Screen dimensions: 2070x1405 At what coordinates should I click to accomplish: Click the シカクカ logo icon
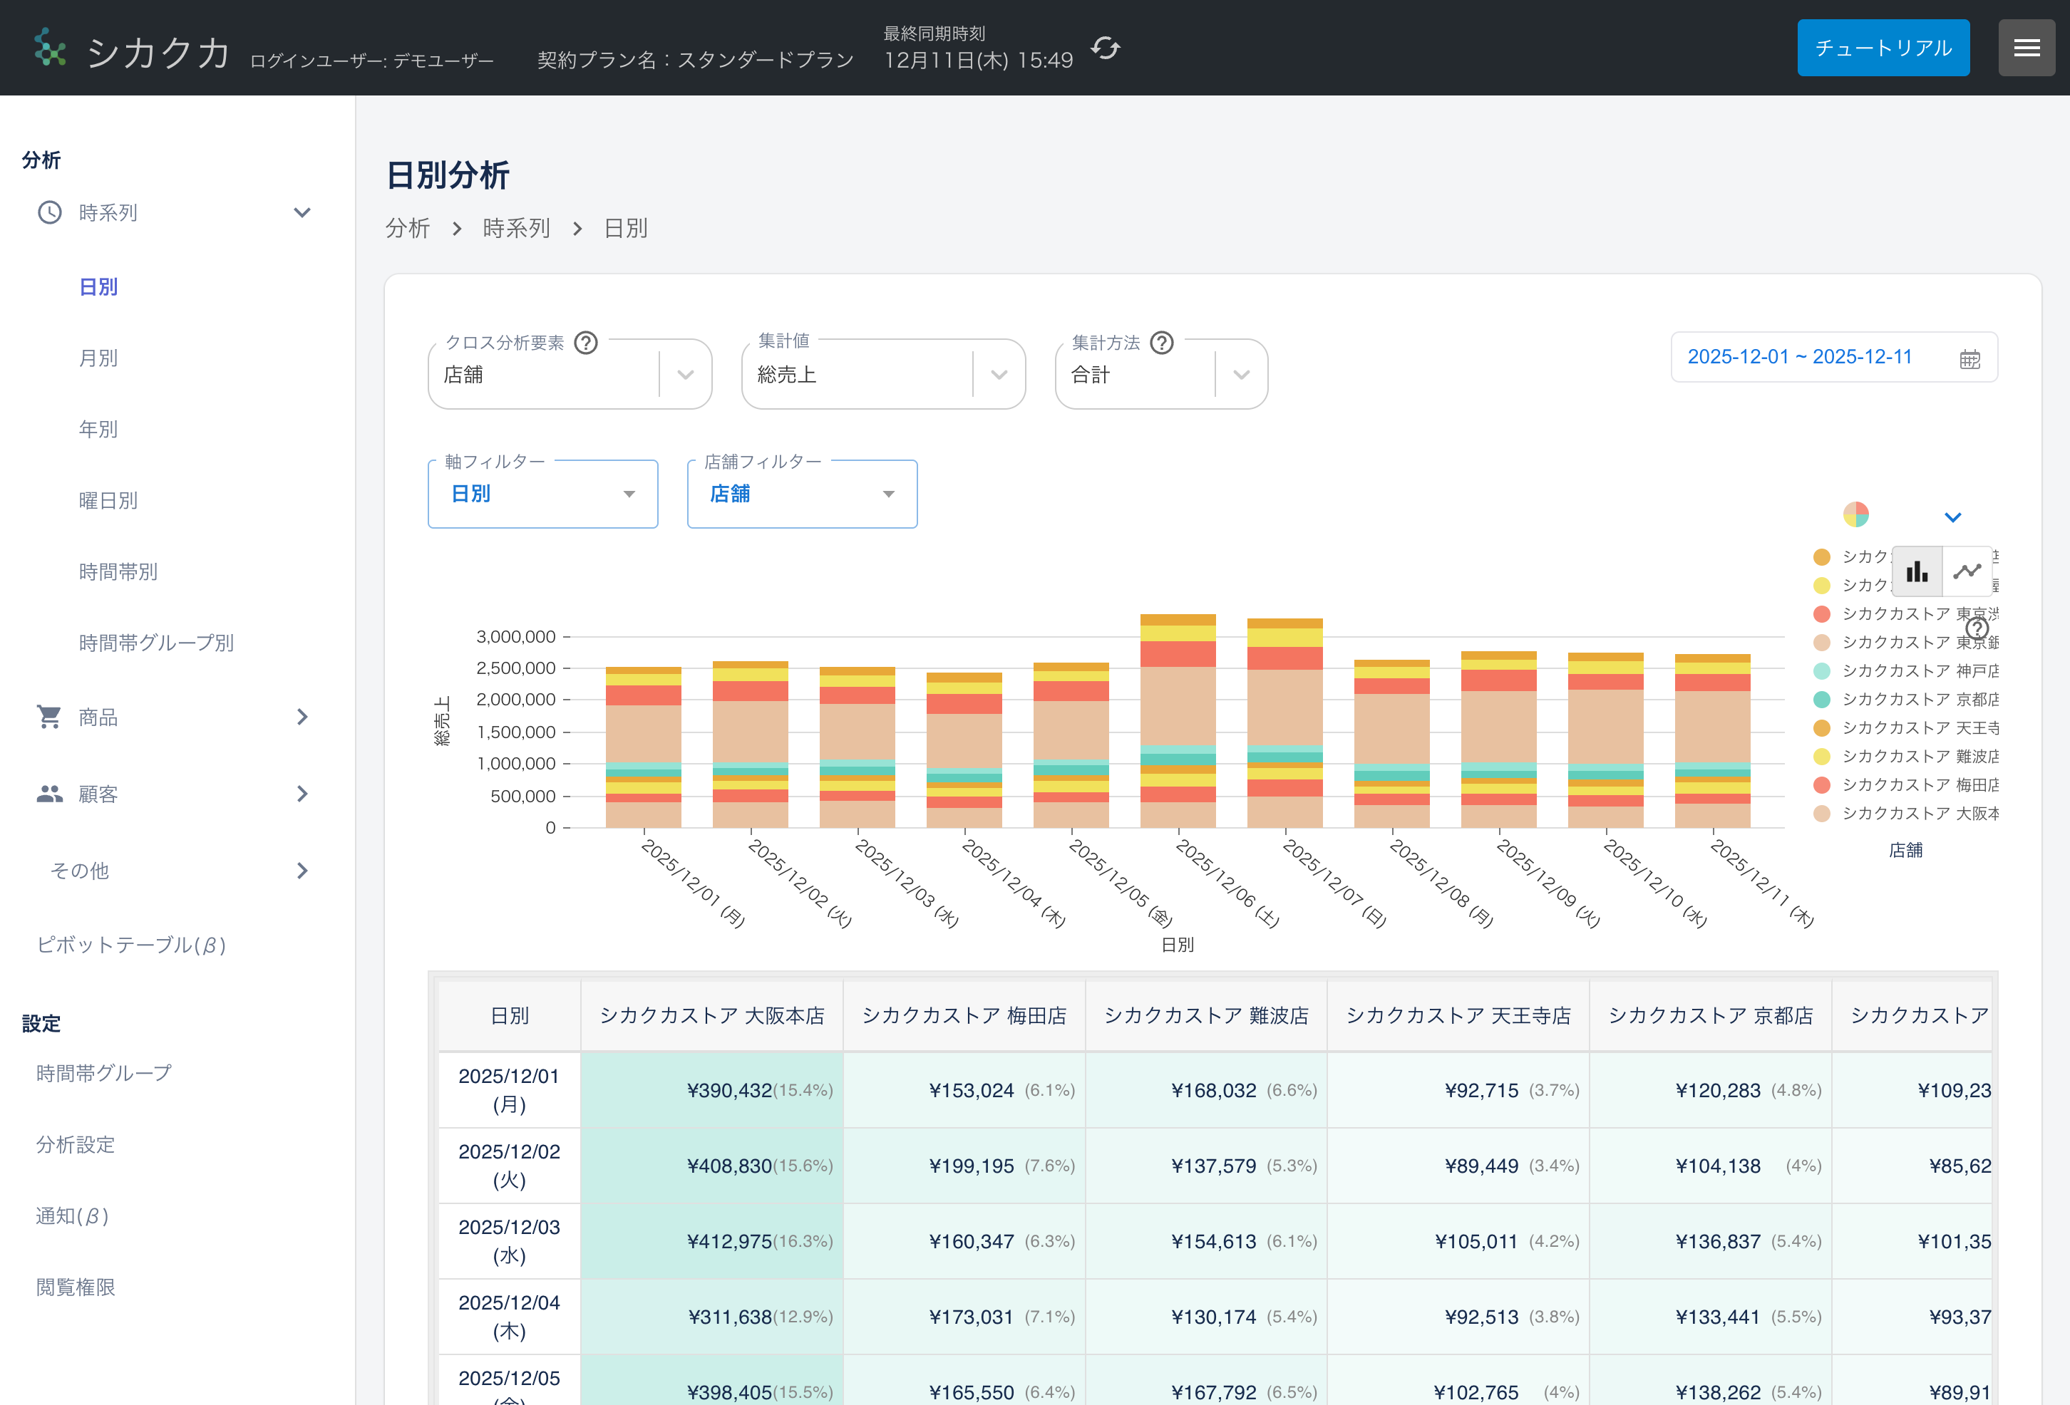(x=50, y=48)
